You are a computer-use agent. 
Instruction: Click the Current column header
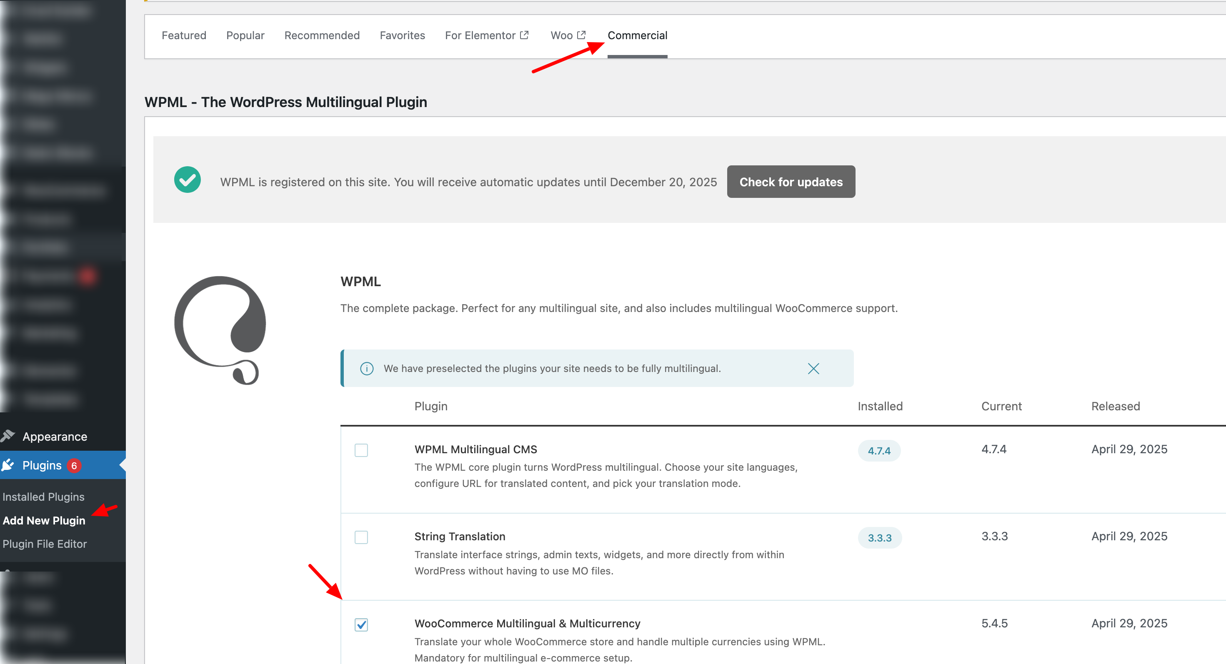1001,406
